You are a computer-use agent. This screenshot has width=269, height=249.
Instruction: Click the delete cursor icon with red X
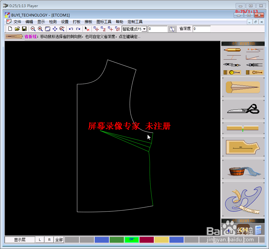[87, 29]
